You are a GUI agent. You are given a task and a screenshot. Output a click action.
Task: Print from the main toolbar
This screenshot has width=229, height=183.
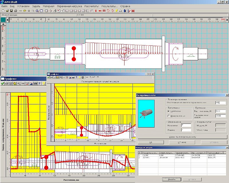click(15, 11)
